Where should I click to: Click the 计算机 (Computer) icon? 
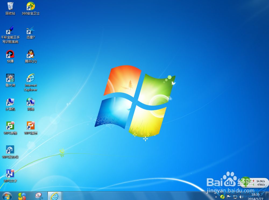coord(10,102)
